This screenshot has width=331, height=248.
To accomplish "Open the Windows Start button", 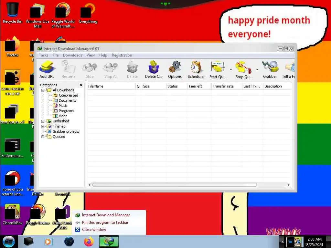I will tap(9, 242).
